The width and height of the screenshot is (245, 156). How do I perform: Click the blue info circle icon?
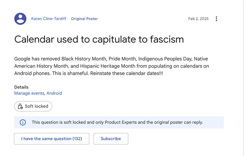tap(23, 122)
